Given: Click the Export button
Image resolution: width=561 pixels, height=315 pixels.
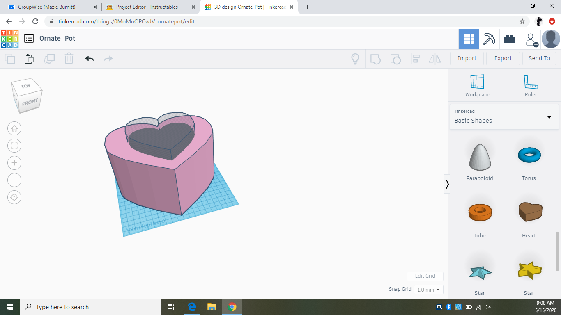Looking at the screenshot, I should (503, 58).
